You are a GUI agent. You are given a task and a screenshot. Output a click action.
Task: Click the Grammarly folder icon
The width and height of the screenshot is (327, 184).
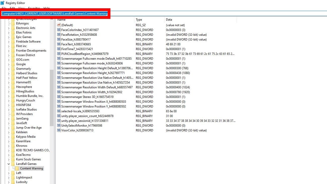click(13, 69)
